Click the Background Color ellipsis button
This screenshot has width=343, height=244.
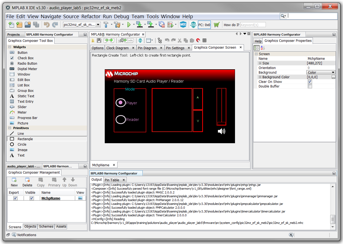click(x=334, y=77)
